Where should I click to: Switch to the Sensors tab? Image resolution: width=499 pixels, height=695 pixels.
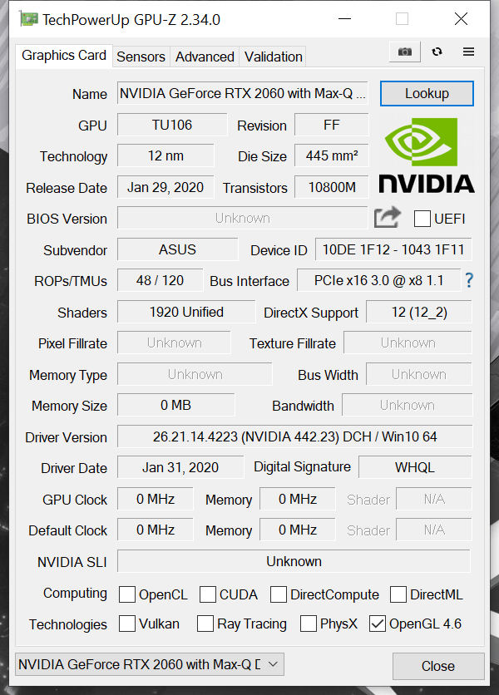coord(141,57)
